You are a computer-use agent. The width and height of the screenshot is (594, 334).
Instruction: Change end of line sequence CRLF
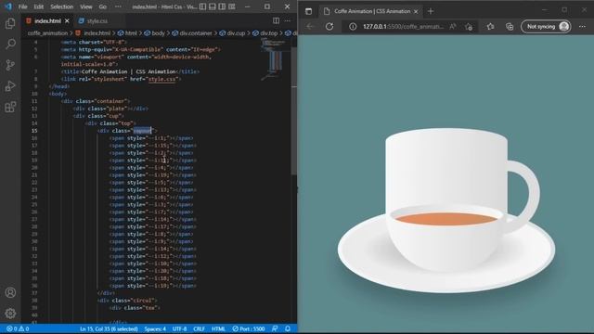200,328
